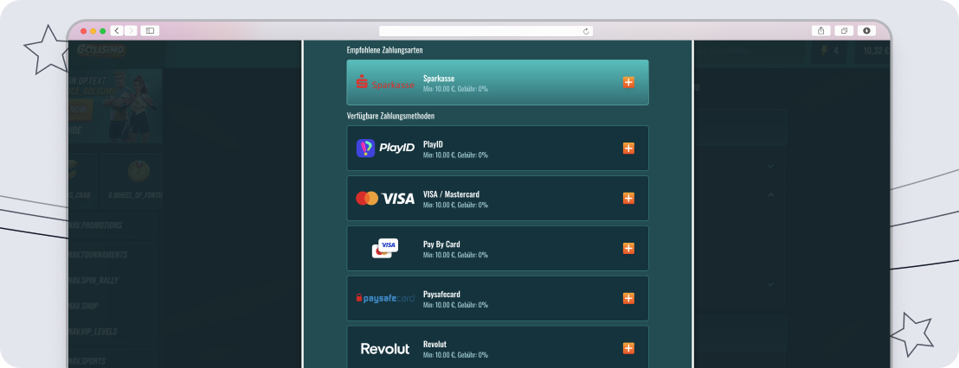
Task: Open NAV.VIP_LEVELS in the sidebar
Action: 93,332
